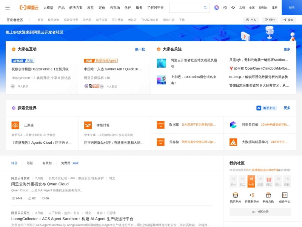The height and width of the screenshot is (227, 302).
Task: Open 任务中心 checklist icon
Action: 285,195
